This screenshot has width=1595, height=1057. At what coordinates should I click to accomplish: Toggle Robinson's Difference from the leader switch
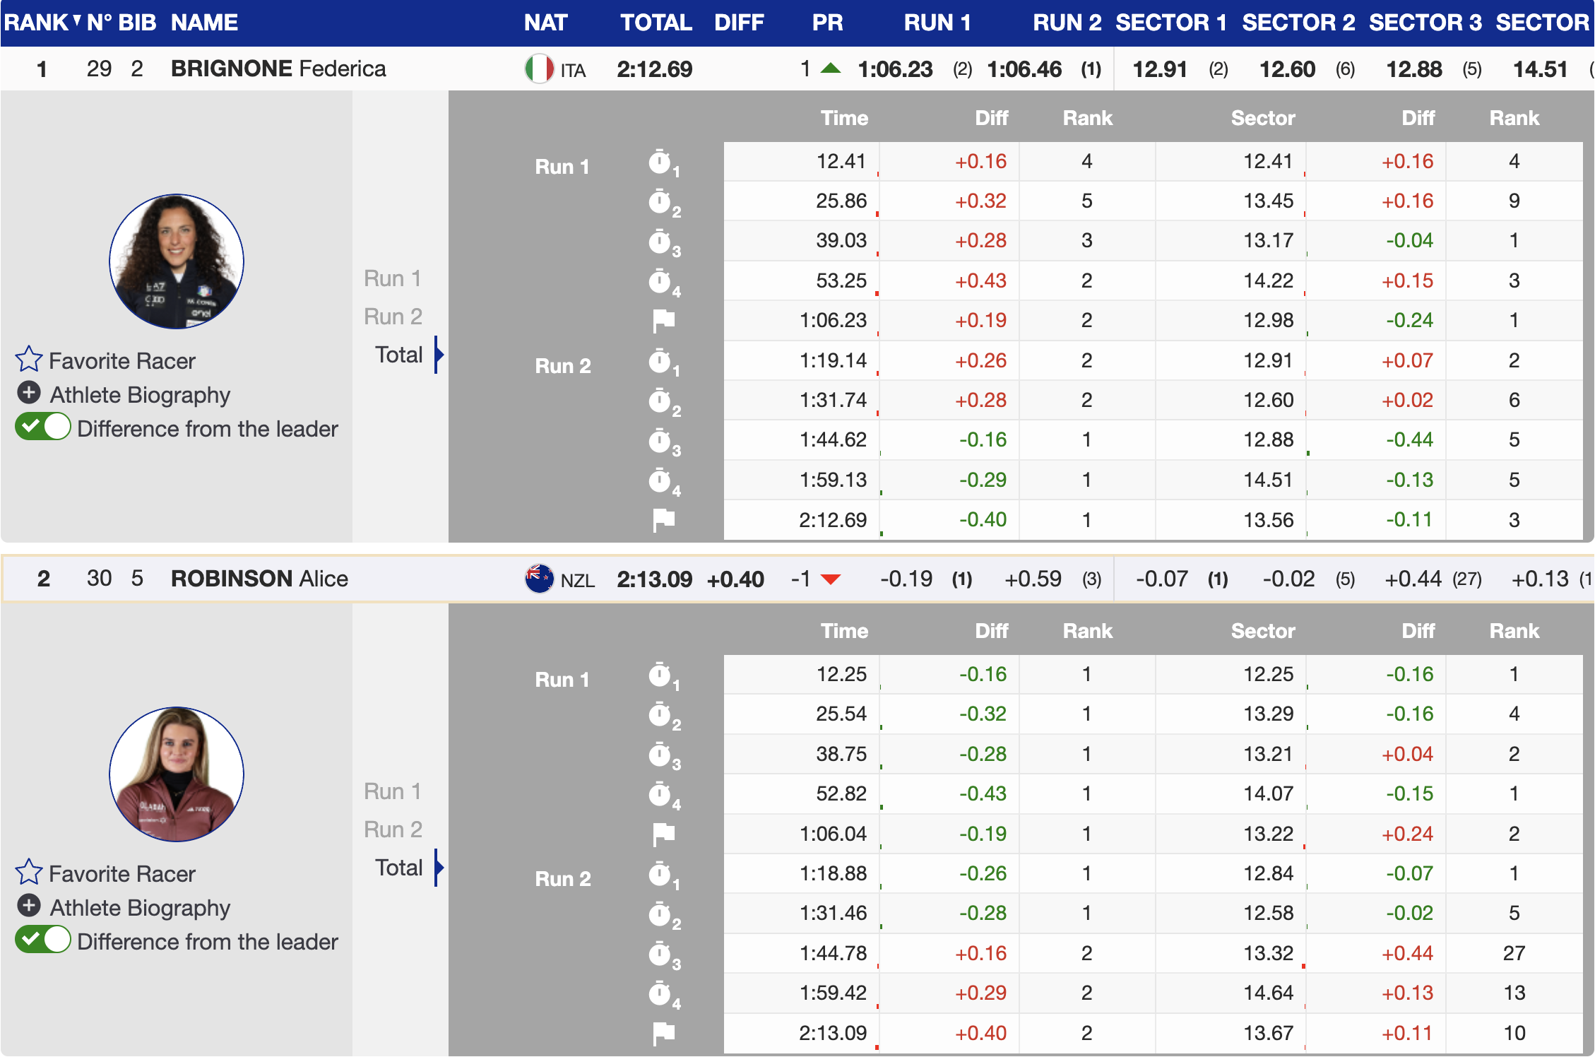[x=43, y=940]
